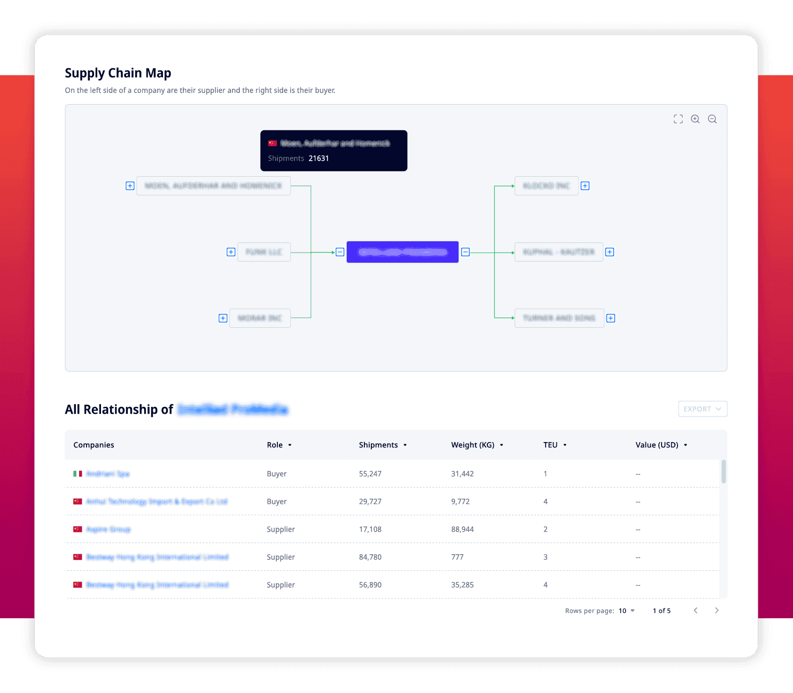
Task: Click the weight value 35,285
Action: 462,585
